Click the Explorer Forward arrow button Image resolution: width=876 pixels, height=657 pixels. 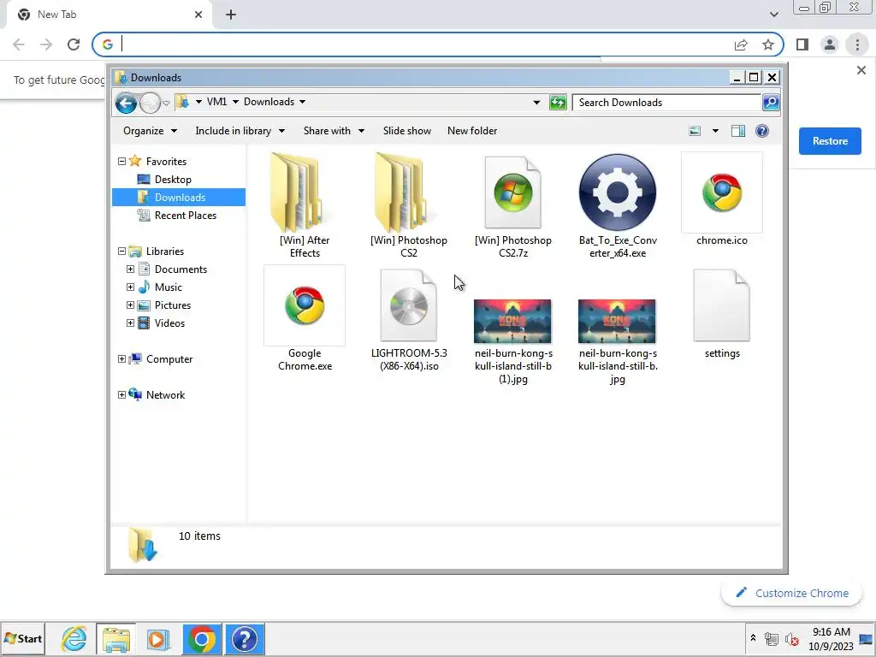[150, 103]
